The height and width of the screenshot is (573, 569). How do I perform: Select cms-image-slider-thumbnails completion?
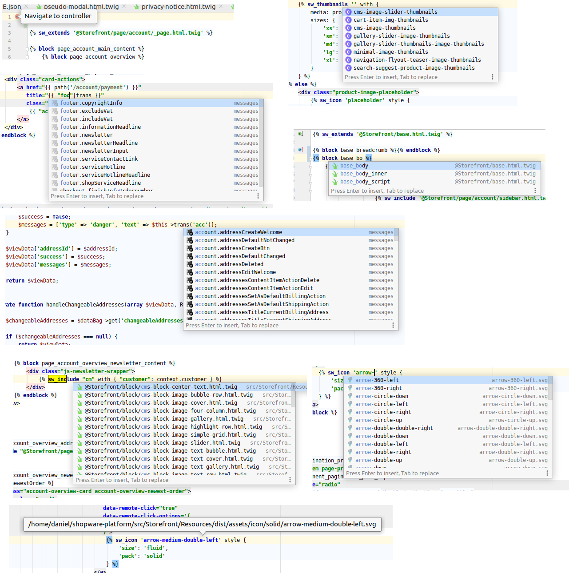[x=421, y=12]
